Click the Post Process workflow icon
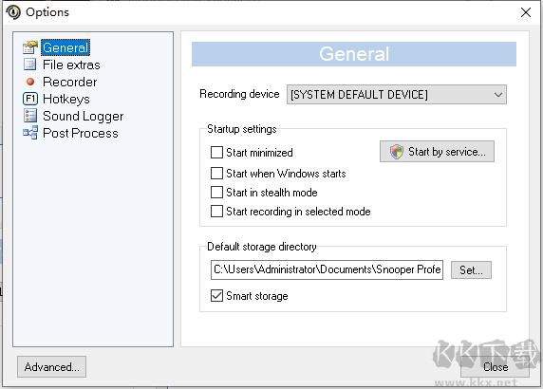The height and width of the screenshot is (389, 543). pyautogui.click(x=30, y=133)
